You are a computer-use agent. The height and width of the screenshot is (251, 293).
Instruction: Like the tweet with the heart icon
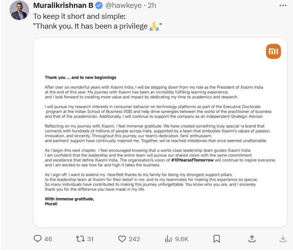tap(122, 238)
